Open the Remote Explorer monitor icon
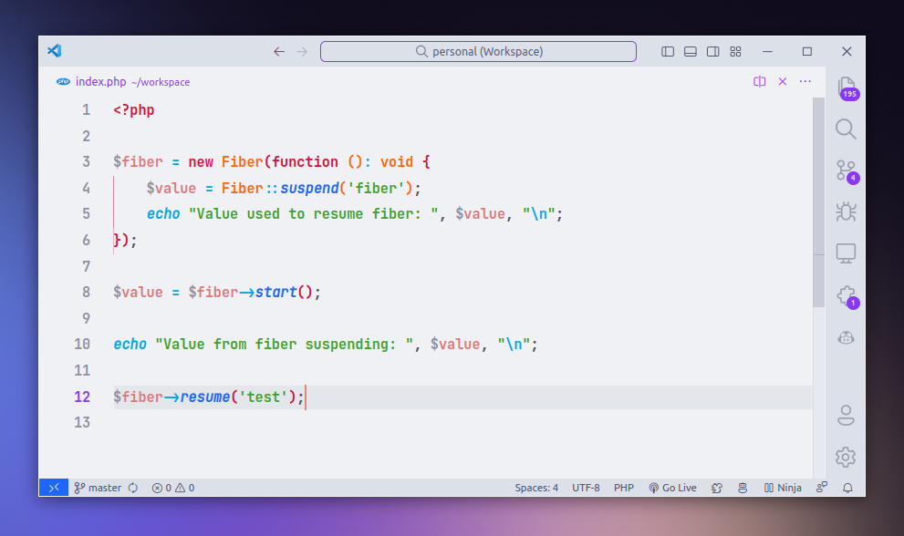The width and height of the screenshot is (904, 536). click(846, 253)
